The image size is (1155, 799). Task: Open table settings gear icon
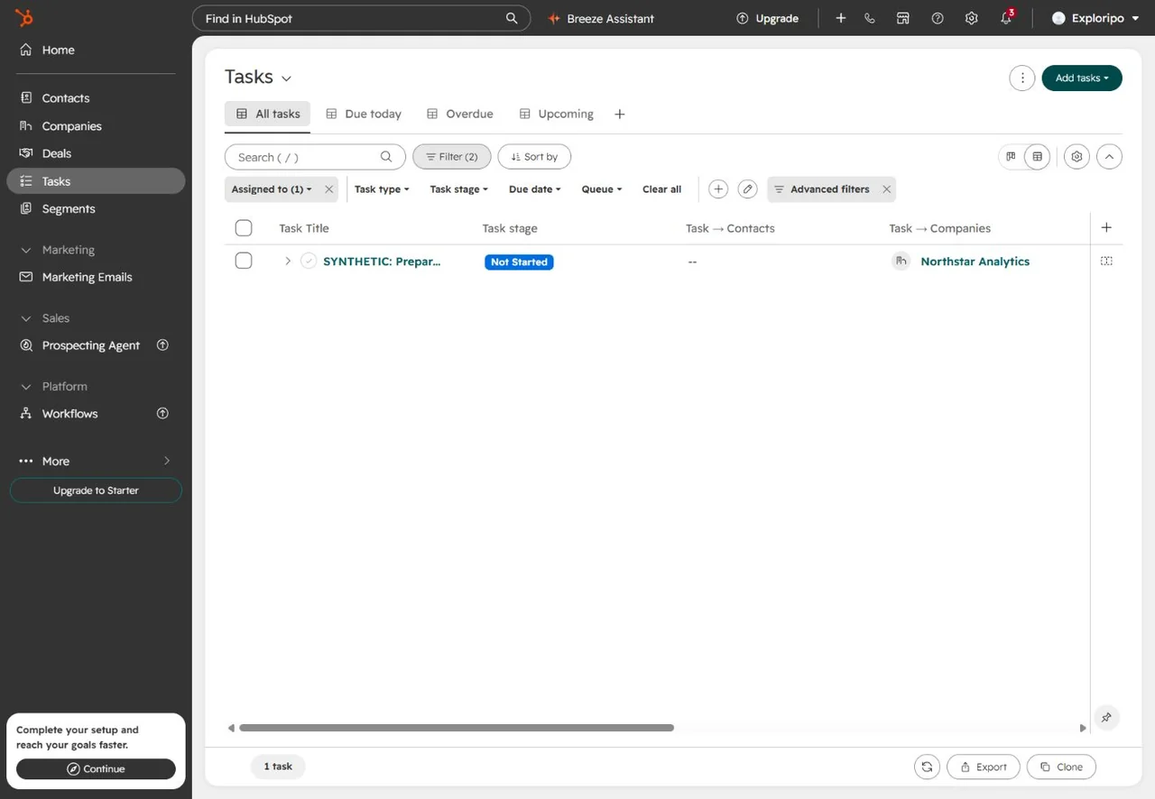click(1076, 157)
